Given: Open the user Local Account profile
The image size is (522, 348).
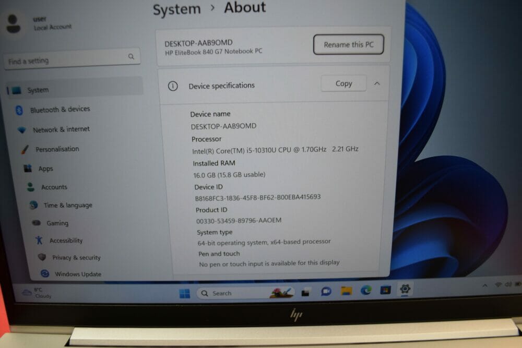Looking at the screenshot, I should point(39,23).
